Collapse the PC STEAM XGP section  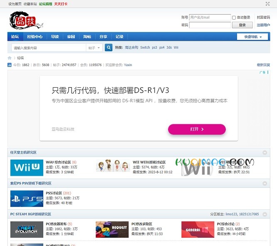265,214
